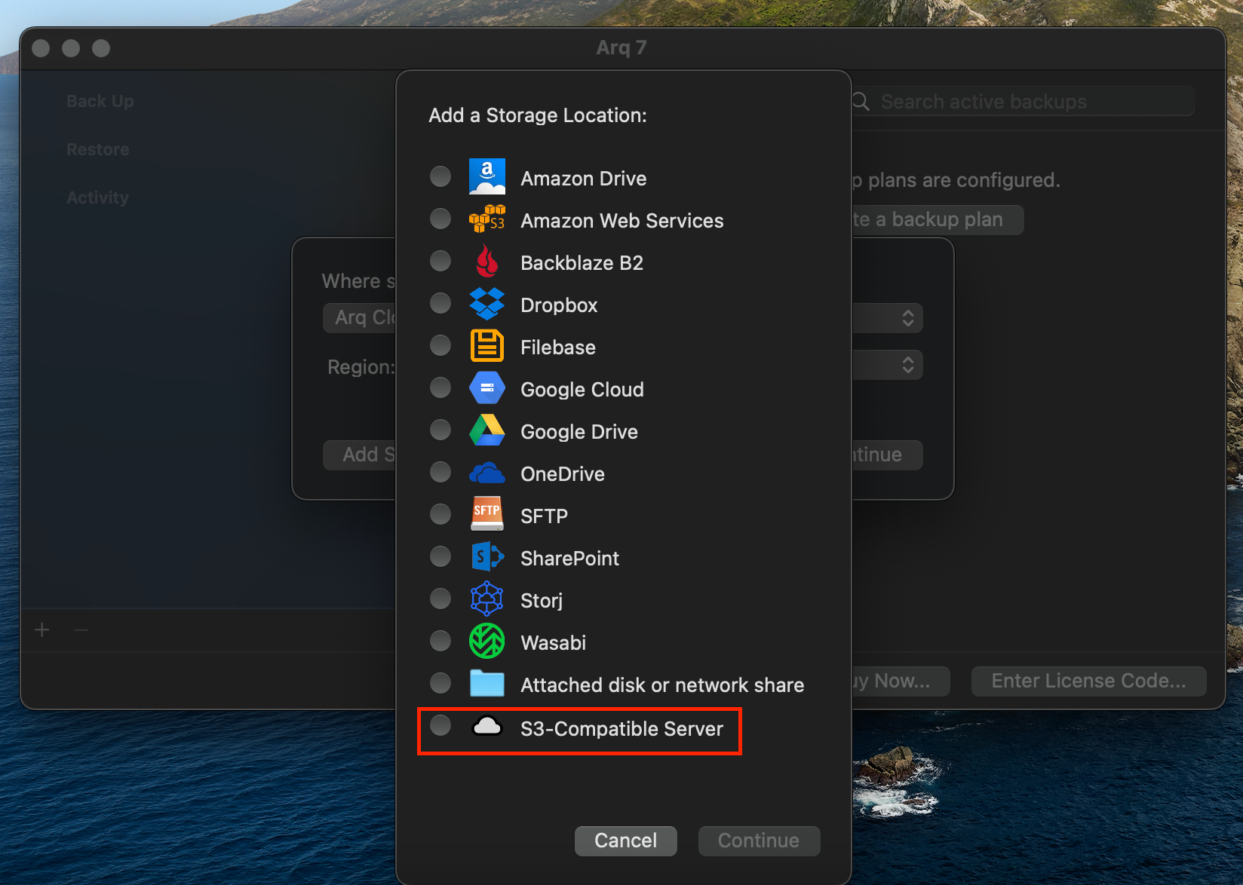Select the S3-Compatible Server radio button

pos(440,725)
